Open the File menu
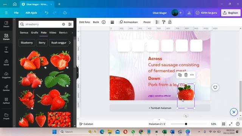Image resolution: width=242 pixels, height=136 pixels. pyautogui.click(x=16, y=13)
